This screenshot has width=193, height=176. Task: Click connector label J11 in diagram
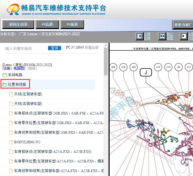pos(189,67)
